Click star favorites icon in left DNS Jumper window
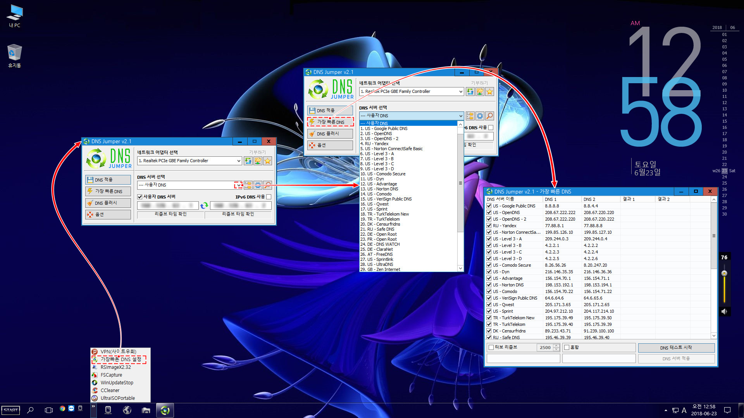744x418 pixels. click(x=267, y=161)
